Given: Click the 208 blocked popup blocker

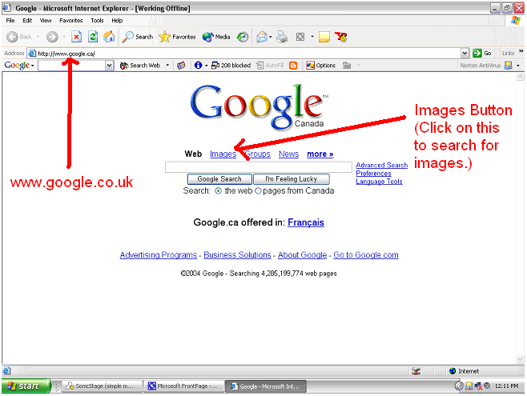Looking at the screenshot, I should tap(231, 65).
